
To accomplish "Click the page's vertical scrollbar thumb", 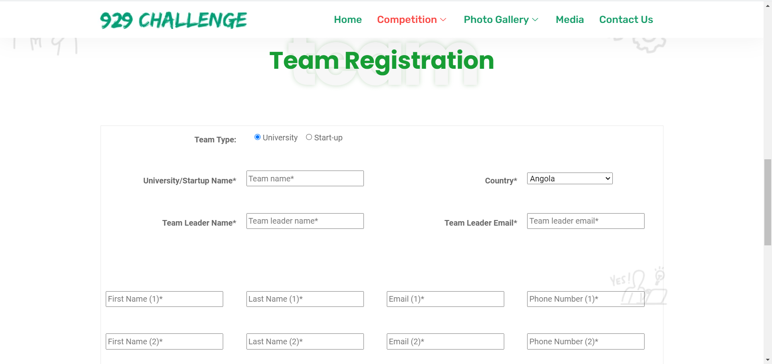I will [x=768, y=202].
